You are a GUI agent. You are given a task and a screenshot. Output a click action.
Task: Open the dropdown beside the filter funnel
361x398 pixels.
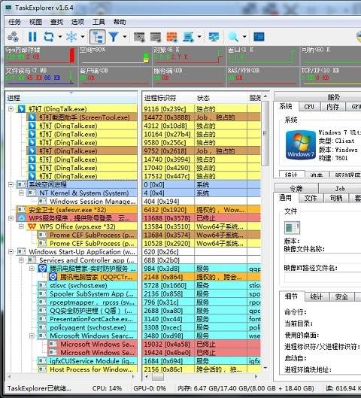coord(125,37)
